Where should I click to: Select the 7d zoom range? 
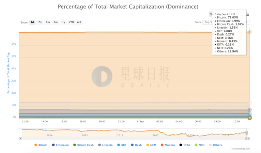pos(40,22)
